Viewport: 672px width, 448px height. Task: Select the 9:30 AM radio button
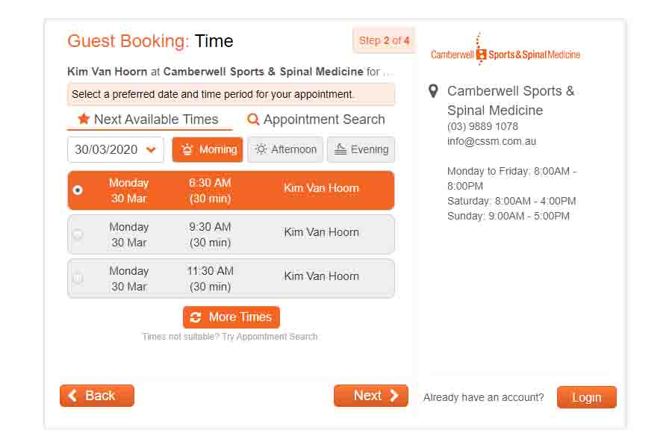(78, 234)
